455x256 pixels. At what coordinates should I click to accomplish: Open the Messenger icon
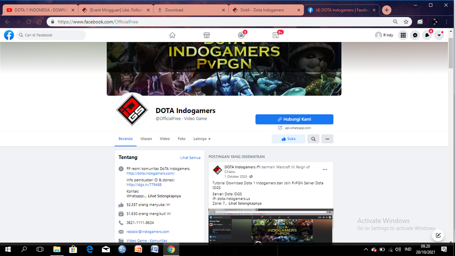point(415,35)
